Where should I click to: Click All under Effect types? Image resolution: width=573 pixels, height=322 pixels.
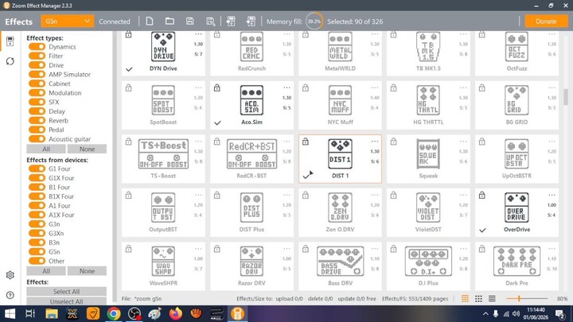[x=46, y=149]
